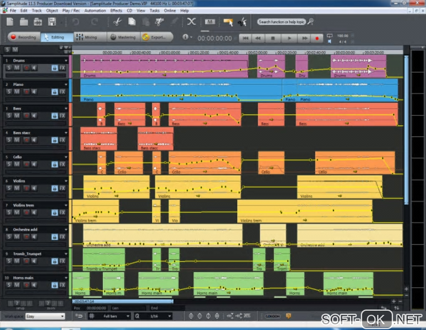
Task: Switch to Mastering mode
Action: (123, 37)
